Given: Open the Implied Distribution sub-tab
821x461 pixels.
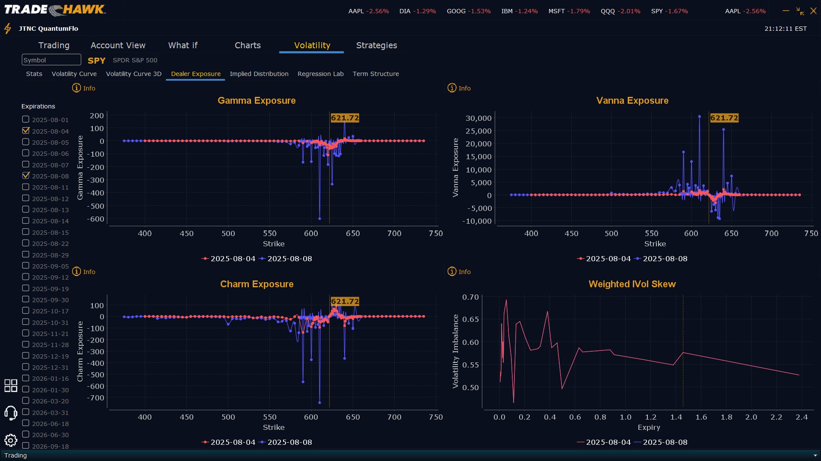Looking at the screenshot, I should pos(259,74).
